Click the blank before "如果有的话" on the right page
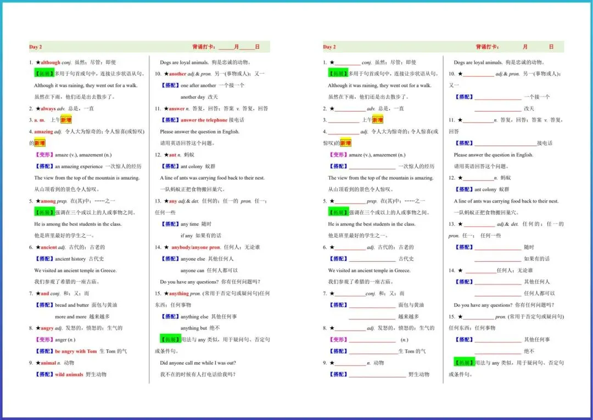The width and height of the screenshot is (593, 420). (497, 260)
